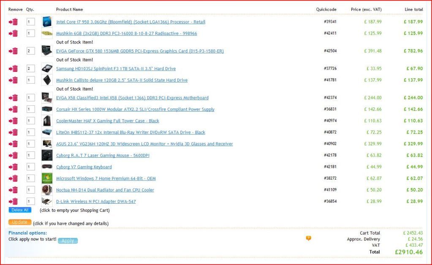This screenshot has height=265, width=432.
Task: Click the Approx. Delivery value £24.56
Action: click(x=415, y=239)
